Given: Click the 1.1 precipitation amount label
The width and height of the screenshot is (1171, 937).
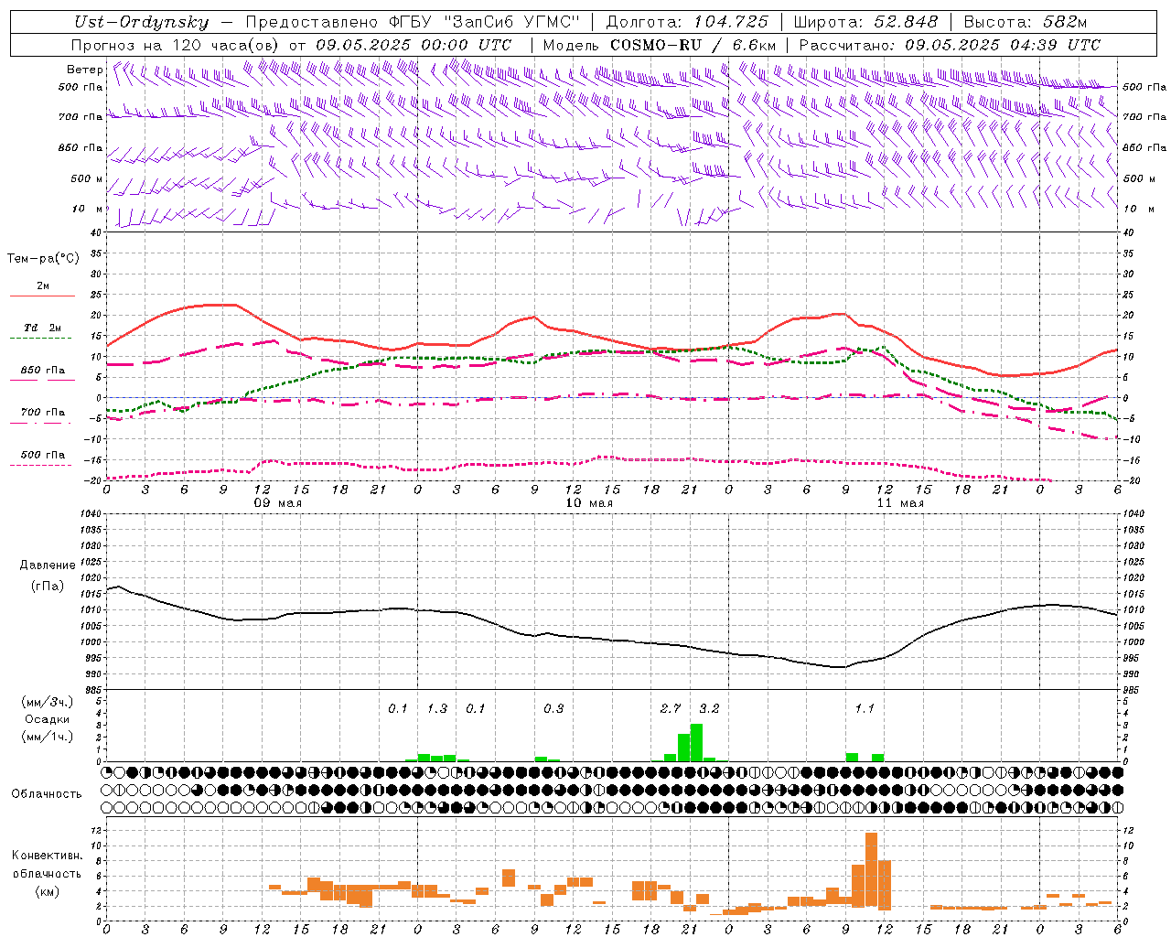Looking at the screenshot, I should pyautogui.click(x=865, y=708).
